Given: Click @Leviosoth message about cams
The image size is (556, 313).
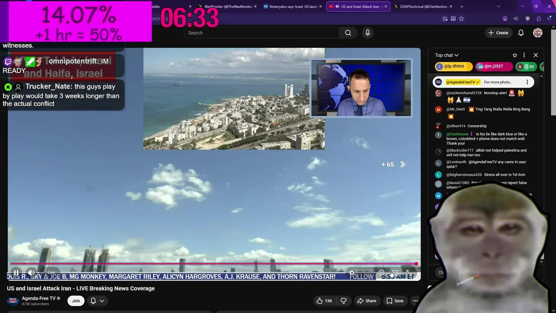Looking at the screenshot, I should point(486,164).
